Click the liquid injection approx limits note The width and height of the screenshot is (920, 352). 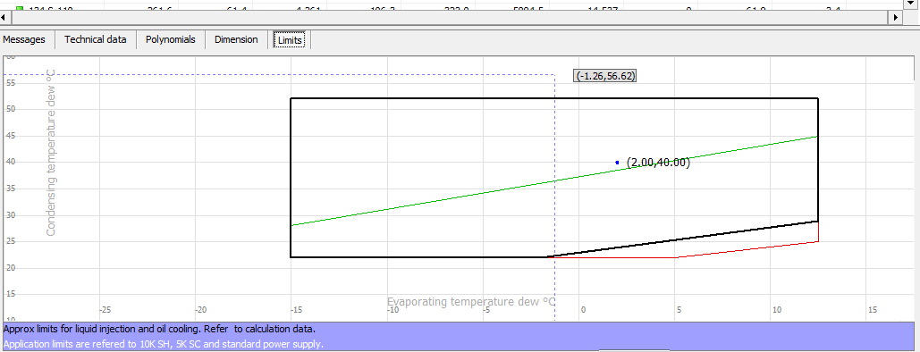[163, 329]
